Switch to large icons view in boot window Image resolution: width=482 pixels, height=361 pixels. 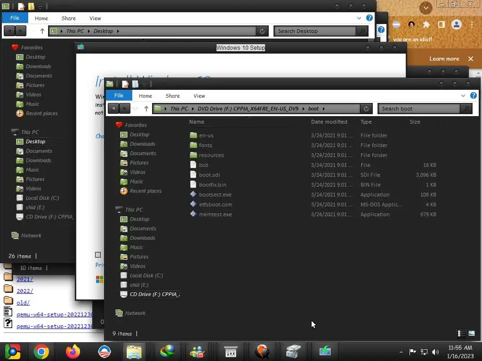tap(472, 333)
